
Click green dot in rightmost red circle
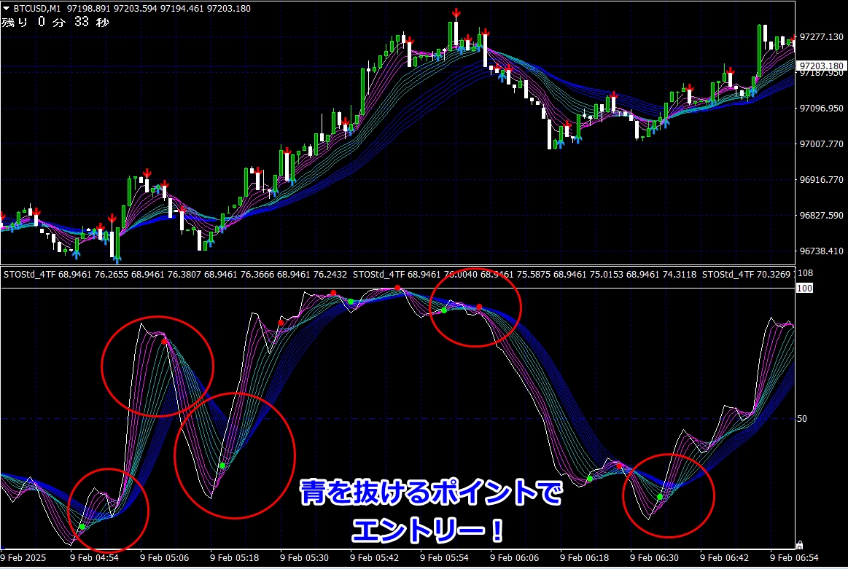660,497
